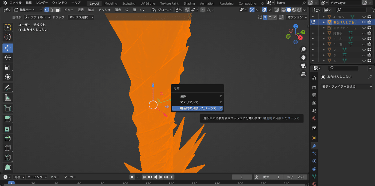
Task: Enable face select mode
Action: [x=58, y=10]
